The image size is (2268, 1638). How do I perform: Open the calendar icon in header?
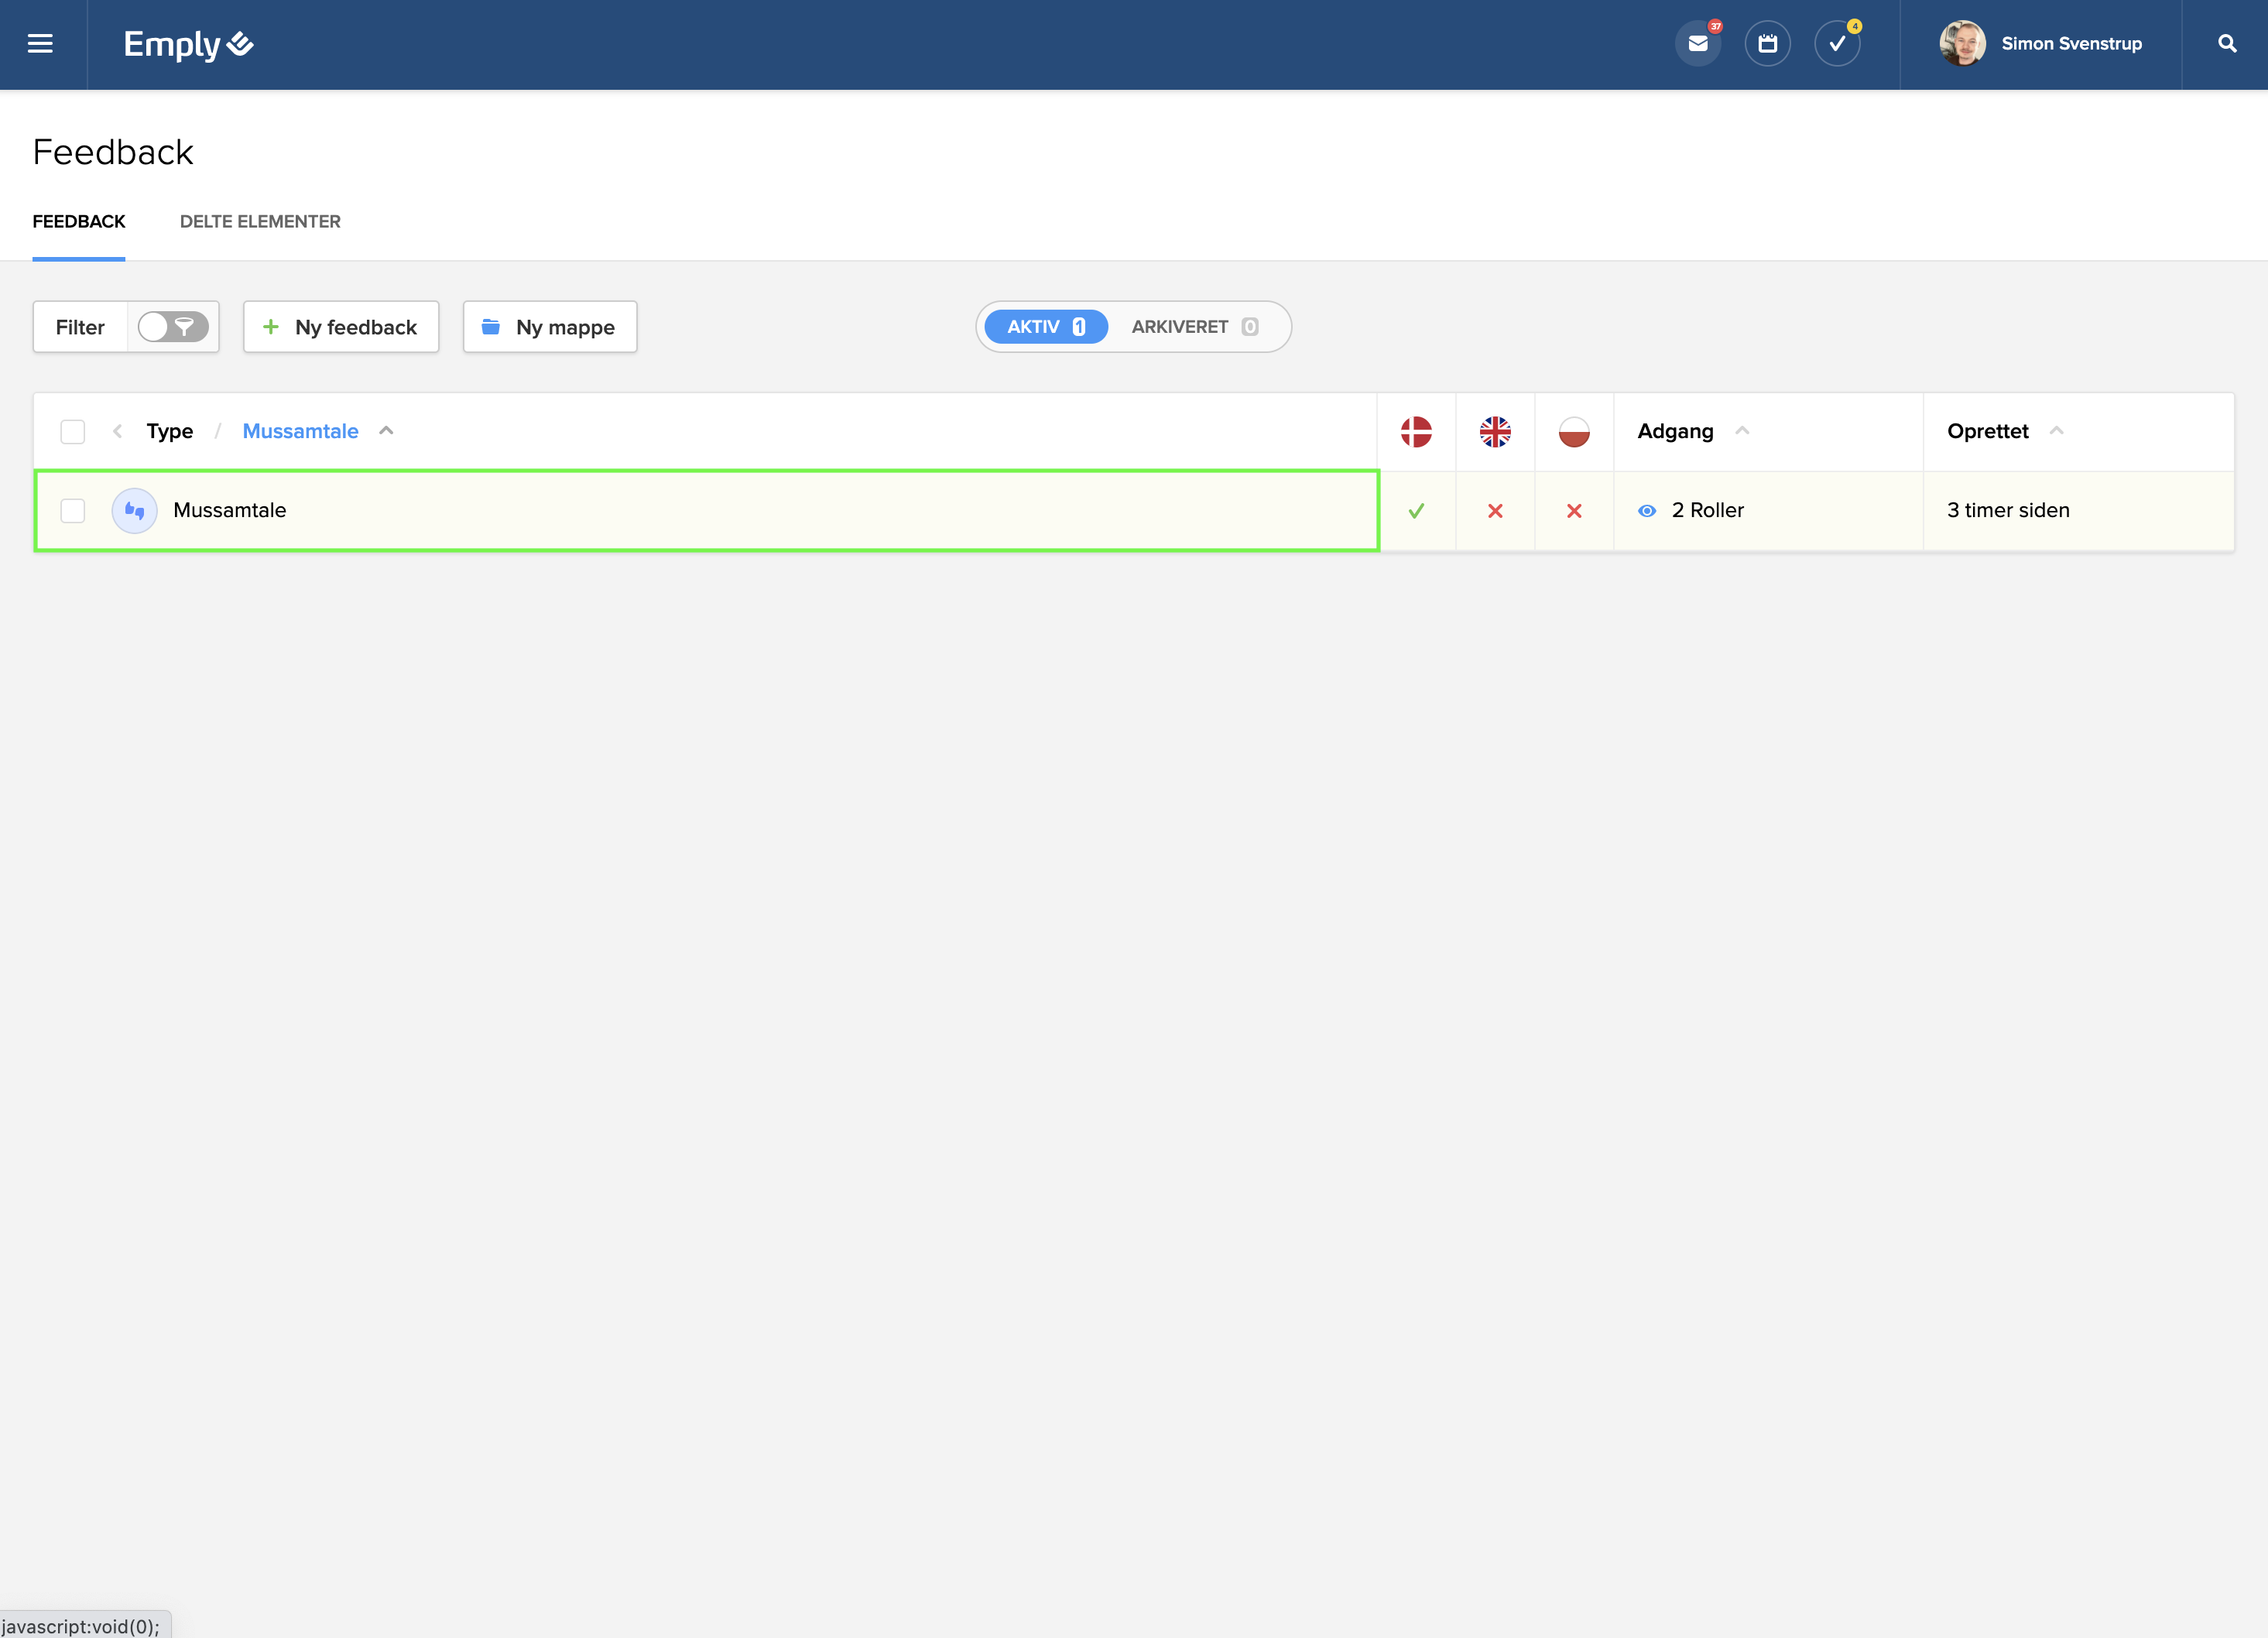tap(1767, 44)
